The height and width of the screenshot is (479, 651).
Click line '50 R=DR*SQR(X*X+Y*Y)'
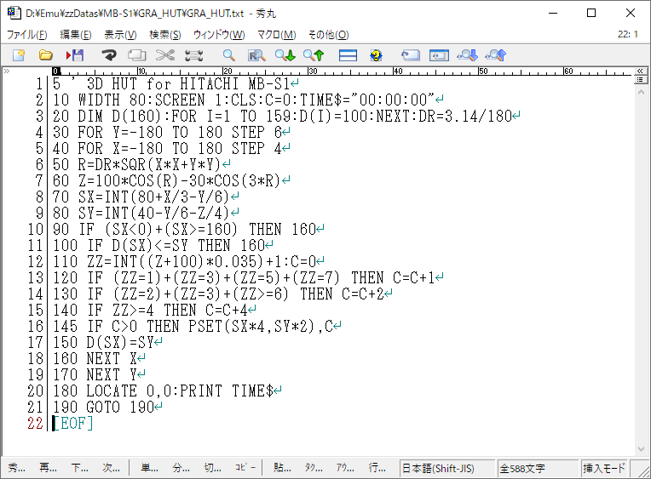(137, 165)
